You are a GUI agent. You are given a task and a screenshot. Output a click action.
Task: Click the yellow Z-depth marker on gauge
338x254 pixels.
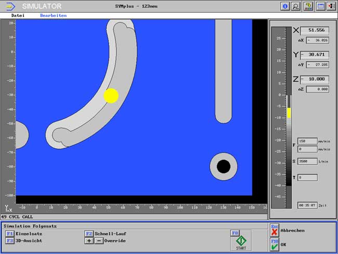pos(289,112)
